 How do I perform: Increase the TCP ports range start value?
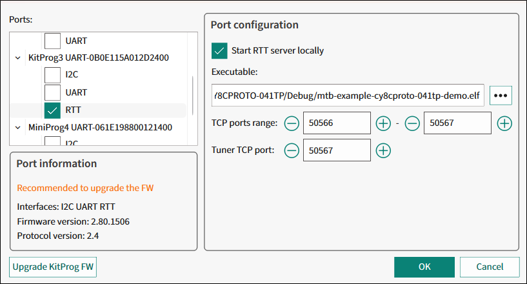tap(383, 123)
